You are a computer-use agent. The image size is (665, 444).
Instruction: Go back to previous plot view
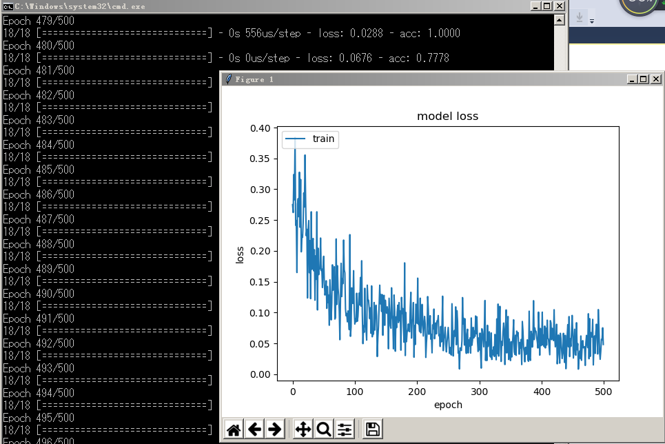254,430
